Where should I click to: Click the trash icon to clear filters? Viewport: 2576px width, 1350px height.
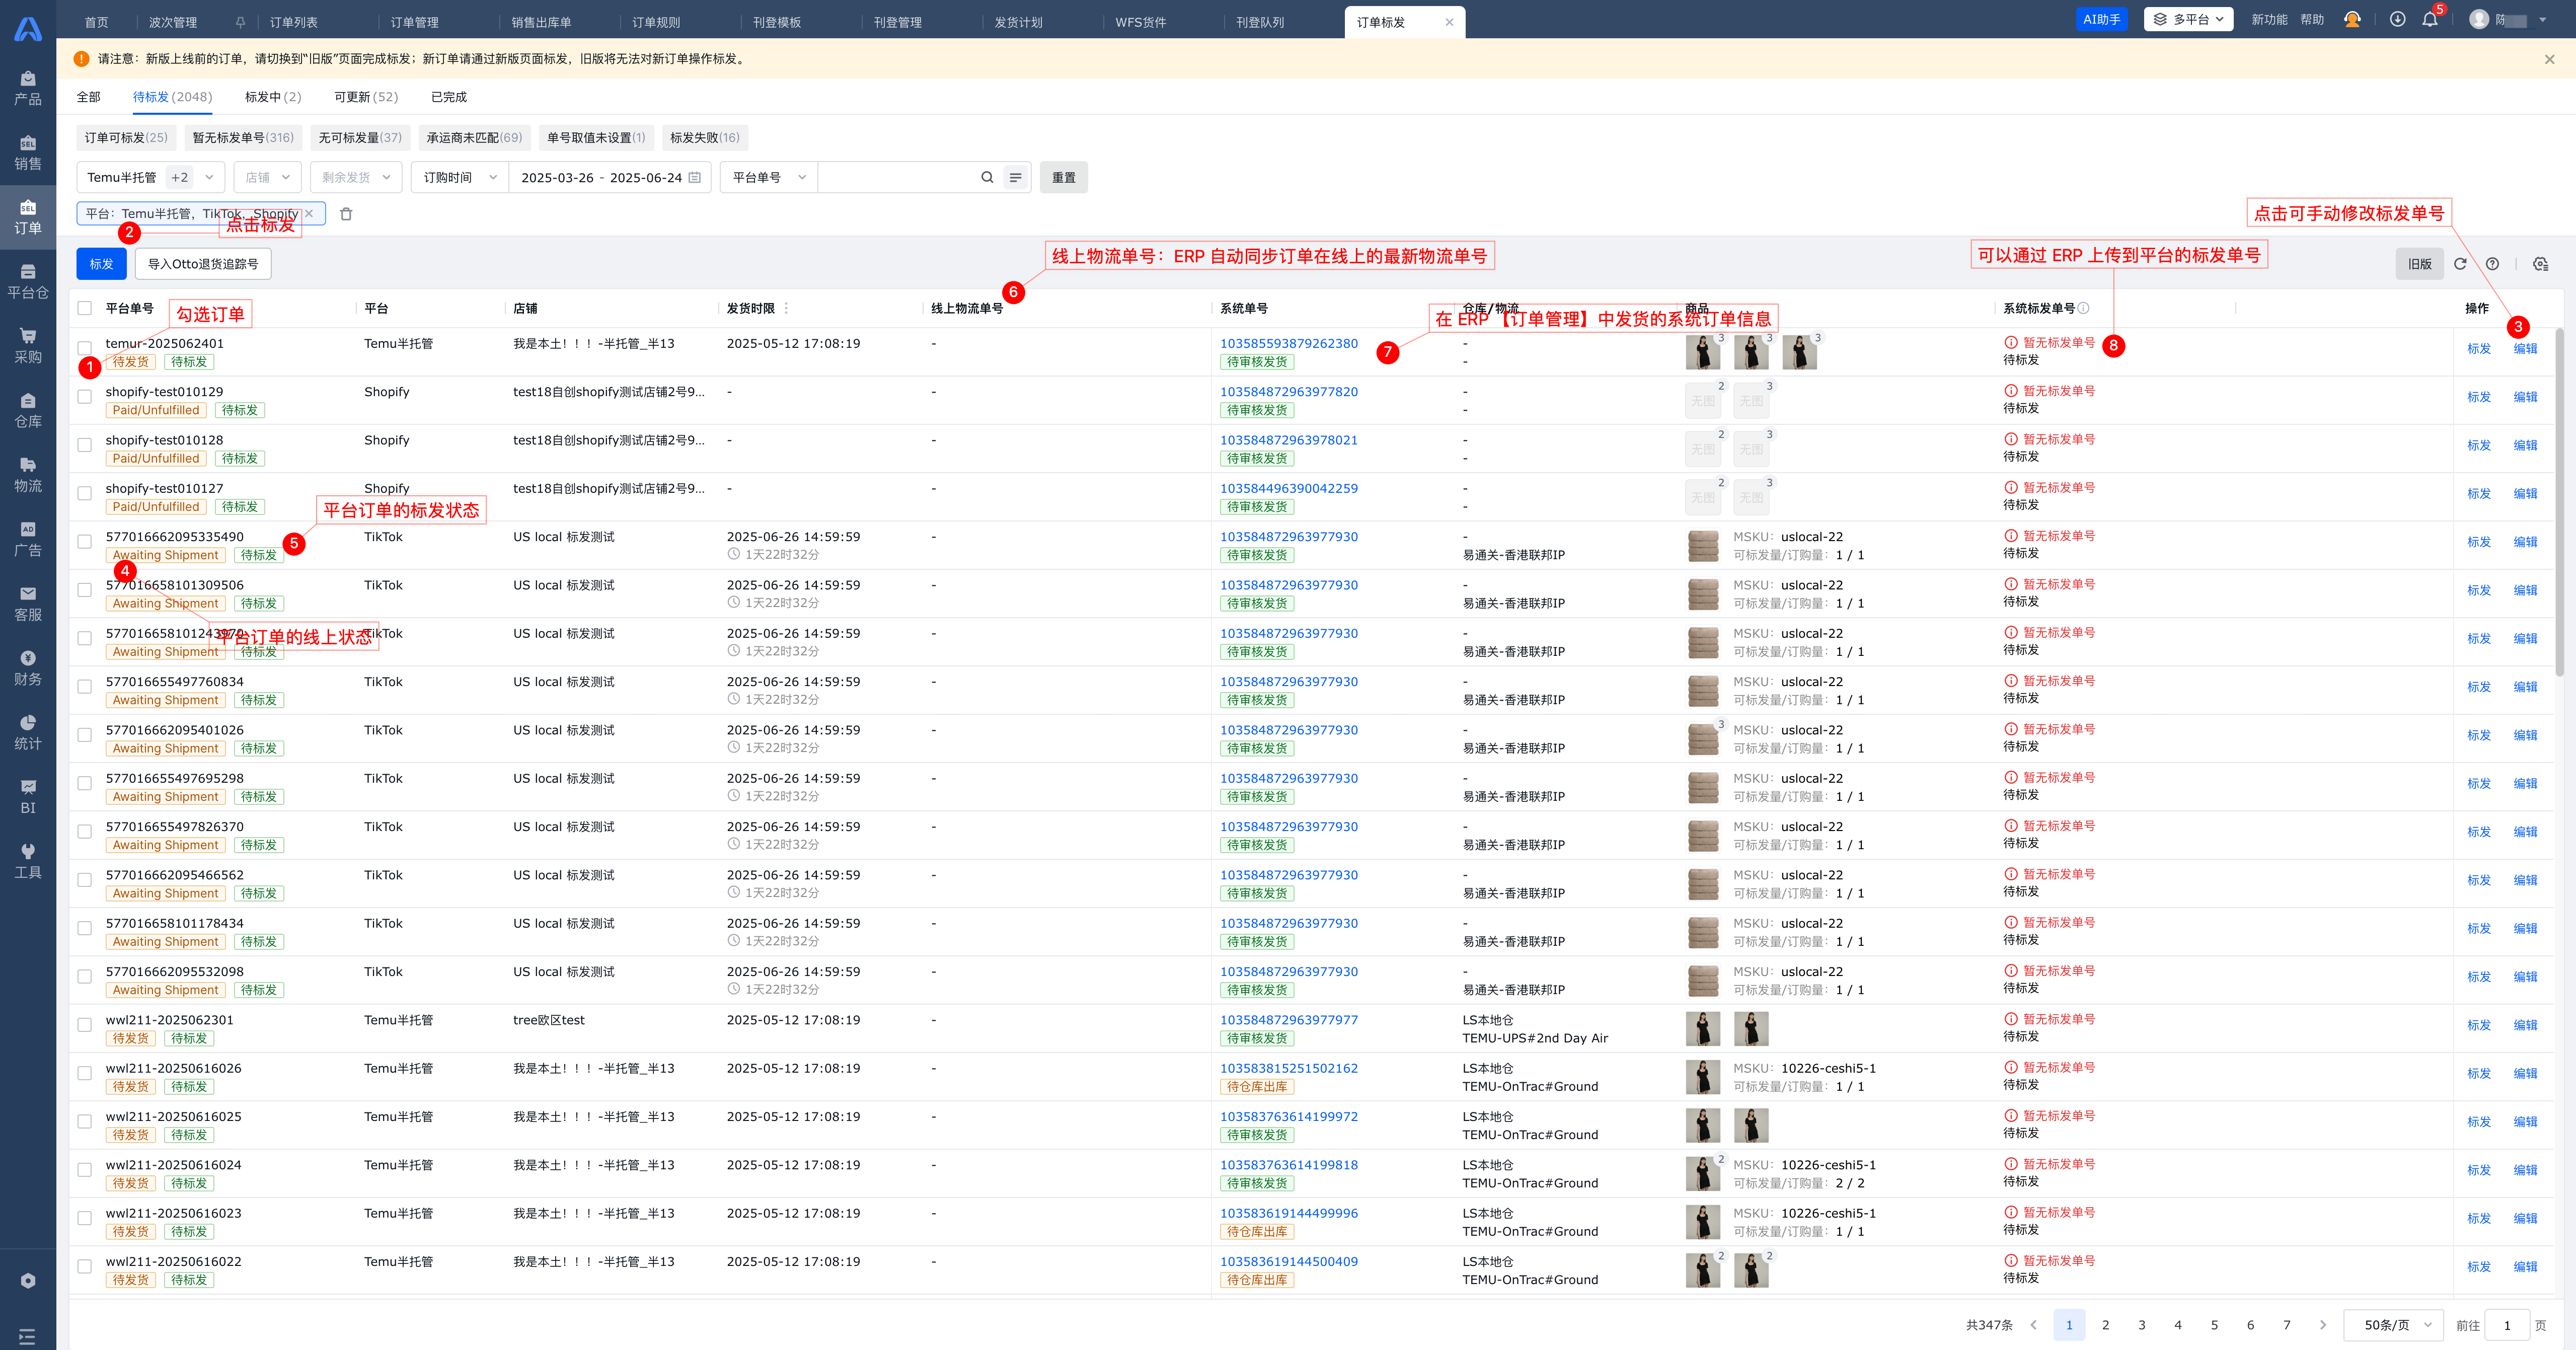pos(346,214)
